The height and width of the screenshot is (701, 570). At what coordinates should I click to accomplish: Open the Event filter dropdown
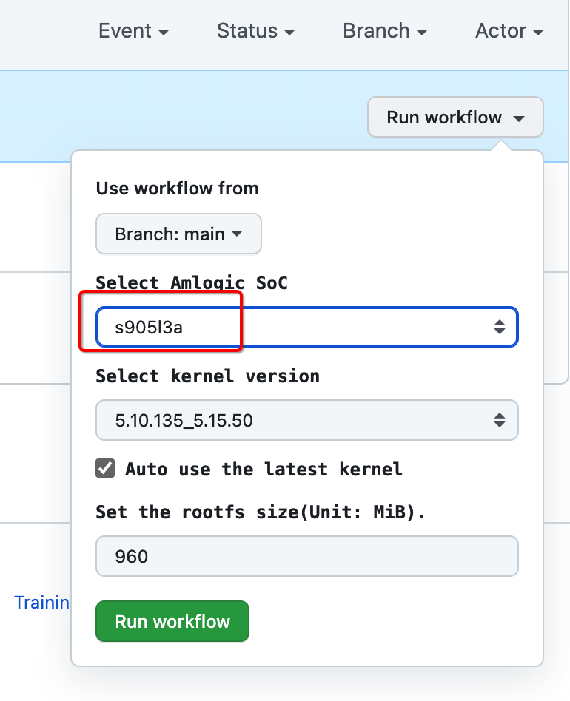(133, 31)
